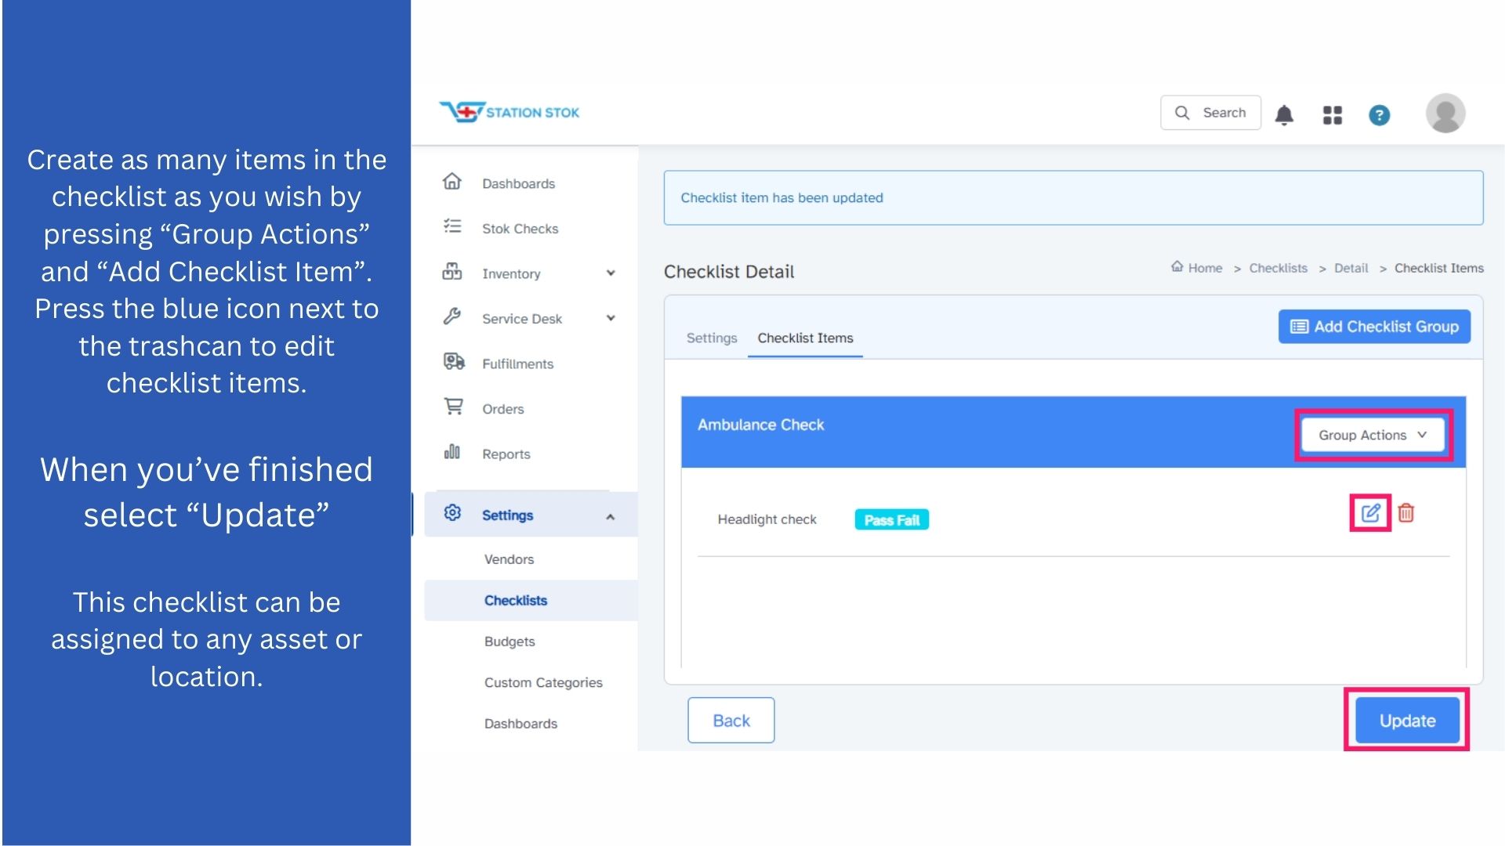1505x846 pixels.
Task: Open the user profile avatar
Action: [x=1445, y=114]
